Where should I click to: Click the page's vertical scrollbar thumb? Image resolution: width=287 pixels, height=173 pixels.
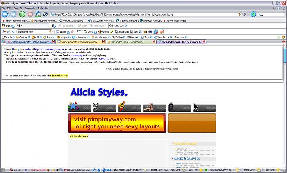(285, 56)
